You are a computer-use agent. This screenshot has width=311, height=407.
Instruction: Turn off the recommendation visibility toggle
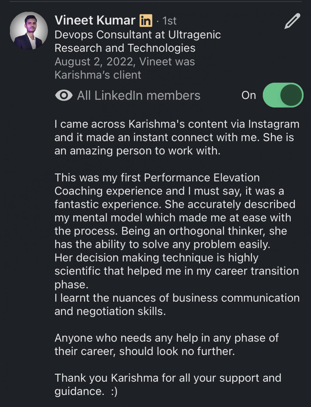283,95
